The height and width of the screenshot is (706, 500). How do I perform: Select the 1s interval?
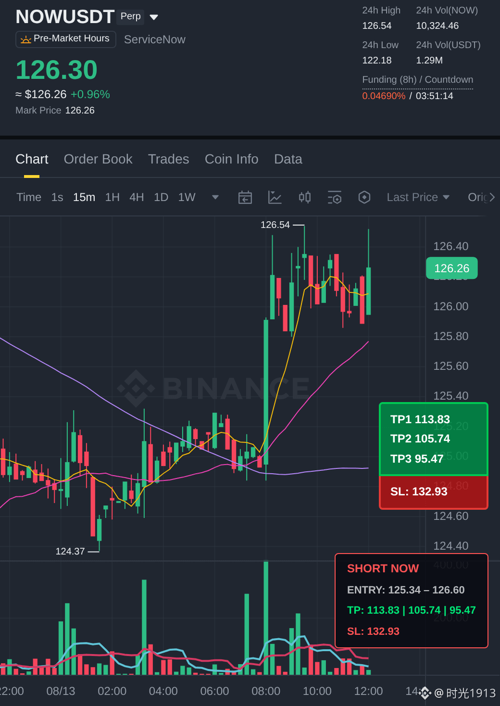click(57, 197)
